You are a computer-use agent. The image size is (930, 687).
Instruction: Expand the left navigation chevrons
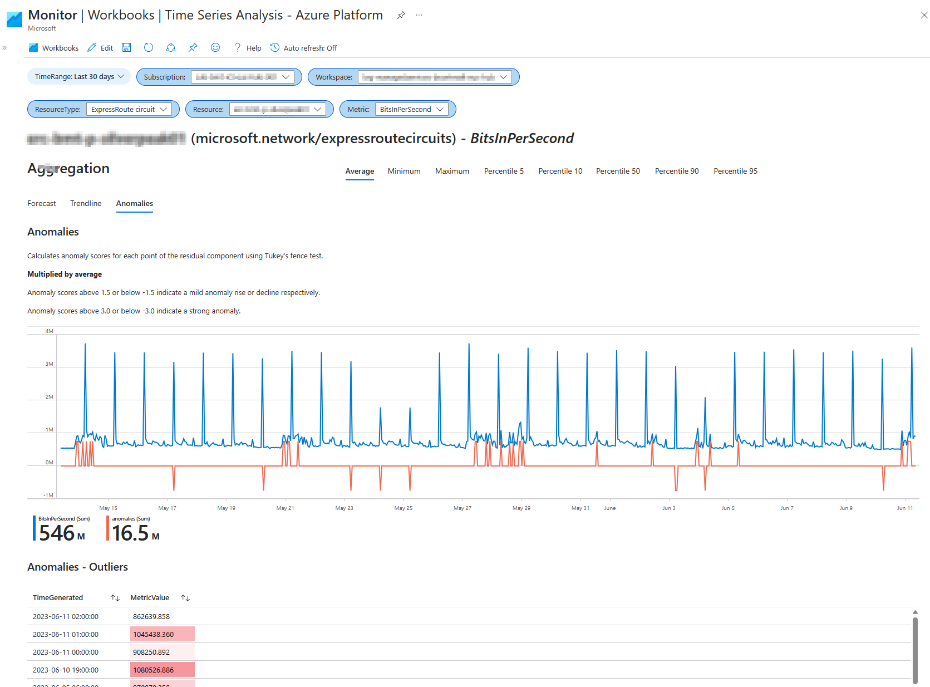[x=4, y=48]
